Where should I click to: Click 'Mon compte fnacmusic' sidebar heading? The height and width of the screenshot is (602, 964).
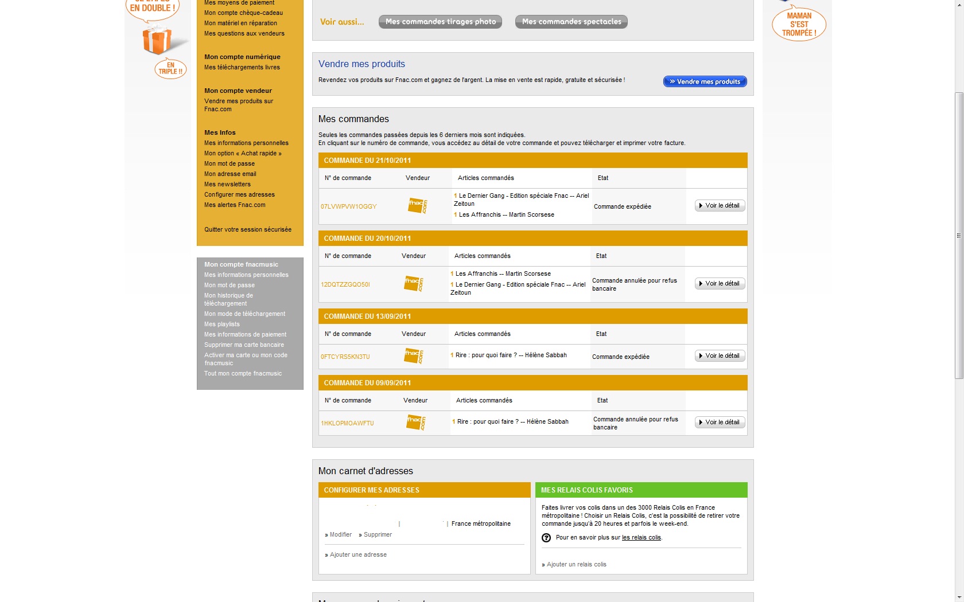(x=241, y=264)
